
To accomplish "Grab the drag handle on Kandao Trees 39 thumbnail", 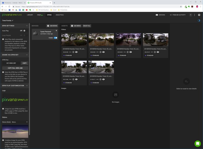I will point(63,35).
